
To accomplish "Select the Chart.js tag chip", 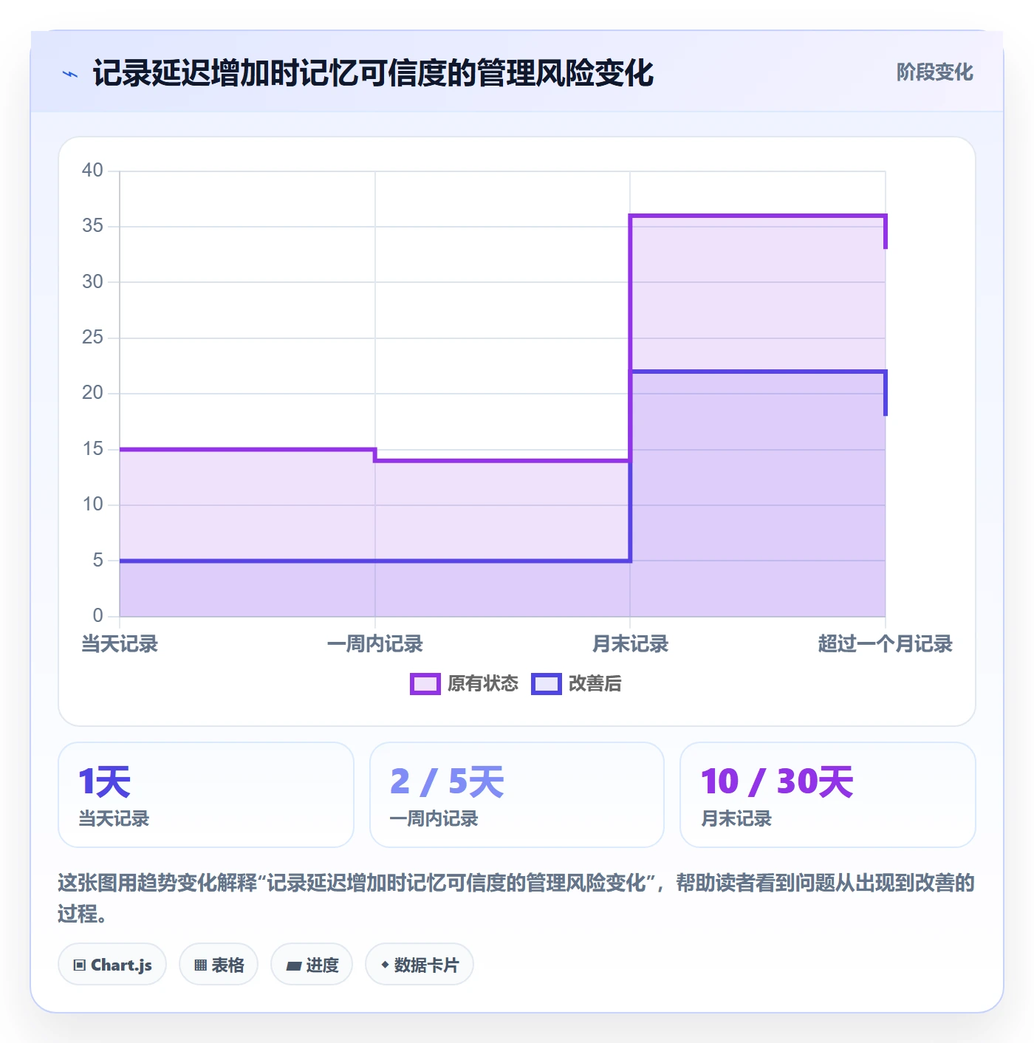I will pyautogui.click(x=112, y=965).
